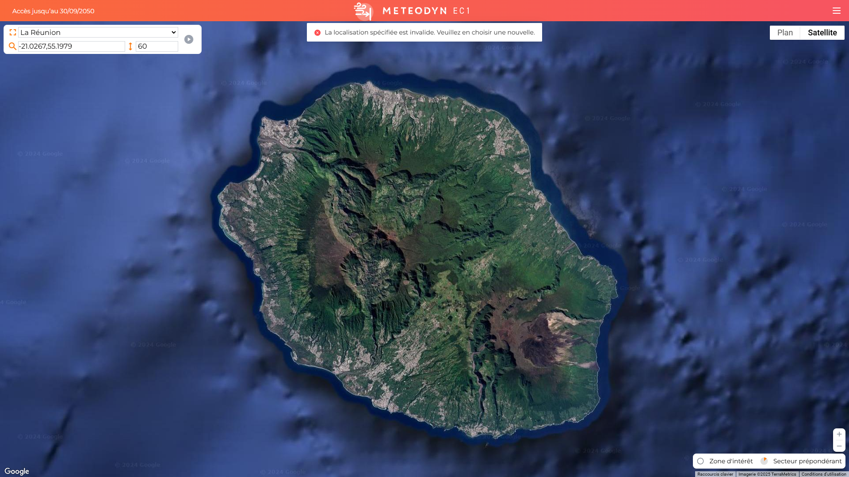Screen dimensions: 849x477
Task: Click the orange height arrow icon
Action: tap(130, 46)
